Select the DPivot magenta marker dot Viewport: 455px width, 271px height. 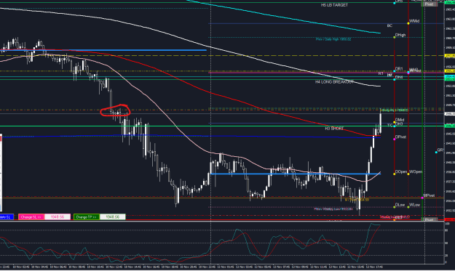tap(395, 139)
